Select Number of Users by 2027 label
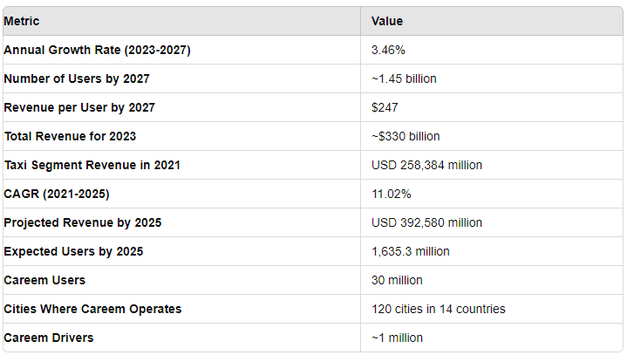 click(x=77, y=79)
